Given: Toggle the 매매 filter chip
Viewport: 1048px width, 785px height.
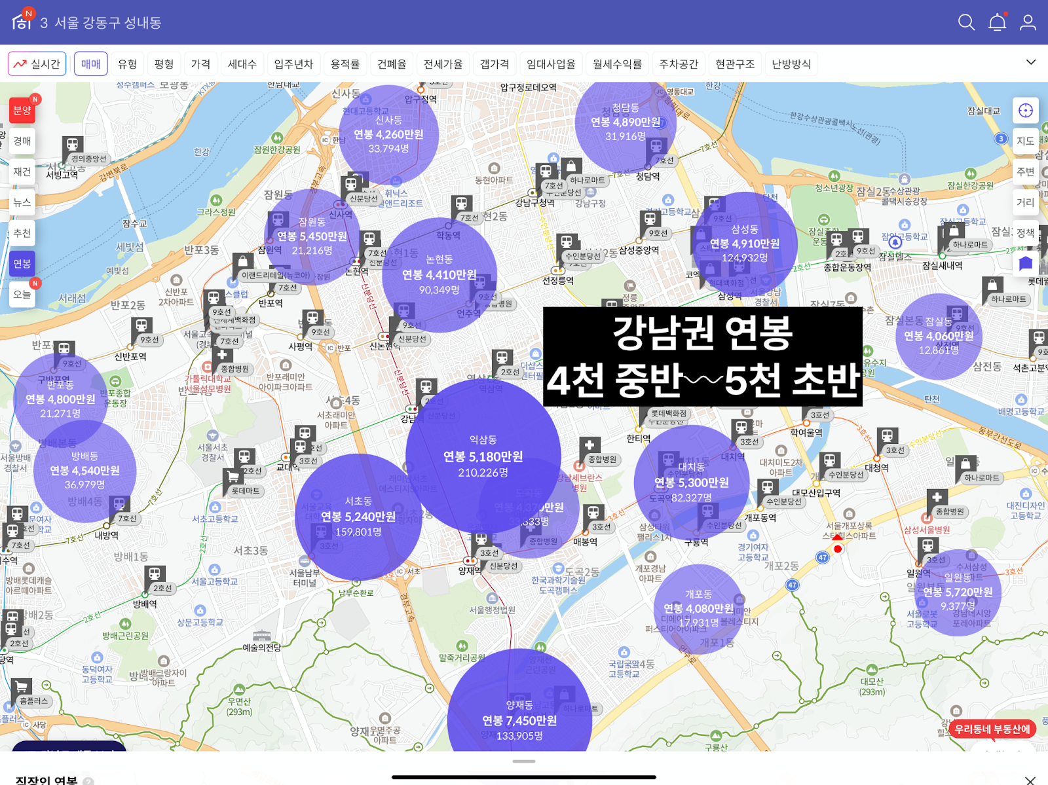Looking at the screenshot, I should [91, 64].
